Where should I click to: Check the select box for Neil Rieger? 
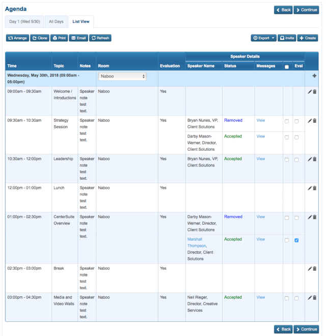tap(287, 298)
